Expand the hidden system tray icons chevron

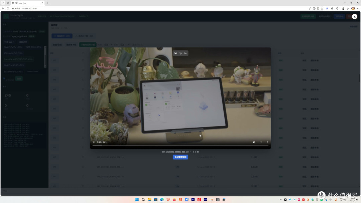(x=281, y=200)
